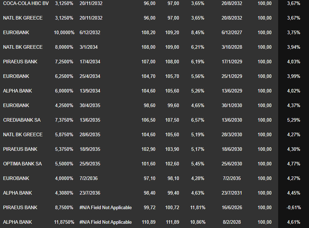Select the bid price 98,60
Image resolution: width=309 pixels, height=228 pixels.
[x=150, y=105]
